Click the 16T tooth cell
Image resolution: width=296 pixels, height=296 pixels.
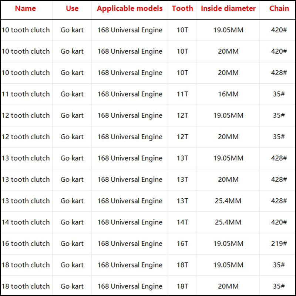[x=182, y=243]
